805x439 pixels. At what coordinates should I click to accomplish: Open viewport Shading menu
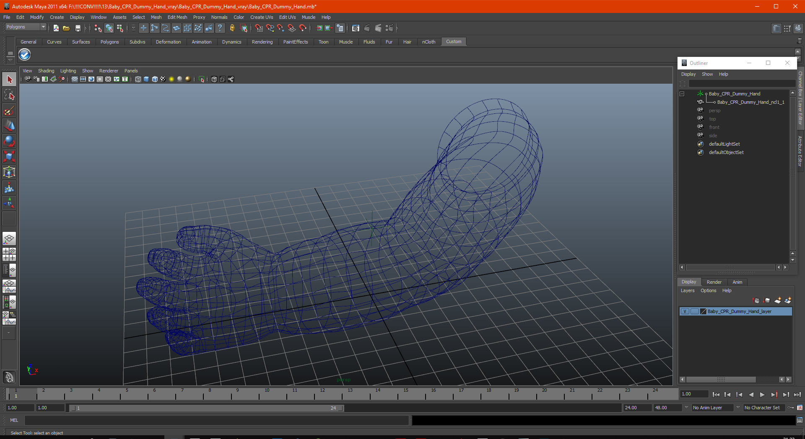pos(46,71)
